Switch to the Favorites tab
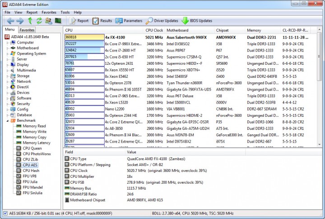This screenshot has width=325, height=219. 27,30
